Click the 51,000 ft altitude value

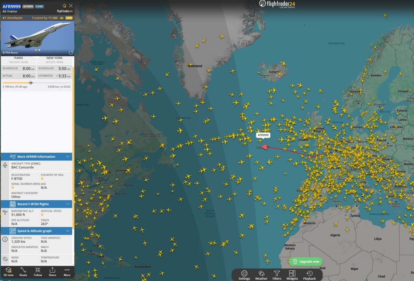tap(18, 215)
